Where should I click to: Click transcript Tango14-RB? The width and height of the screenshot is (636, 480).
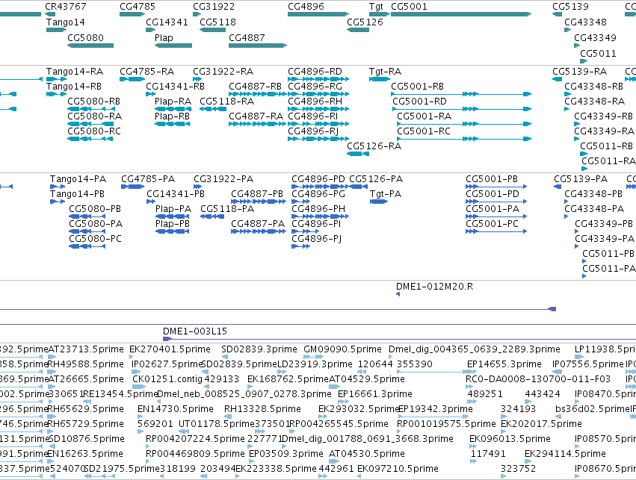coord(74,87)
